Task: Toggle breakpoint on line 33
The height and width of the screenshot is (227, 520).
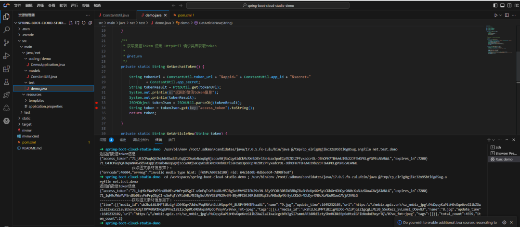Action: point(96,103)
